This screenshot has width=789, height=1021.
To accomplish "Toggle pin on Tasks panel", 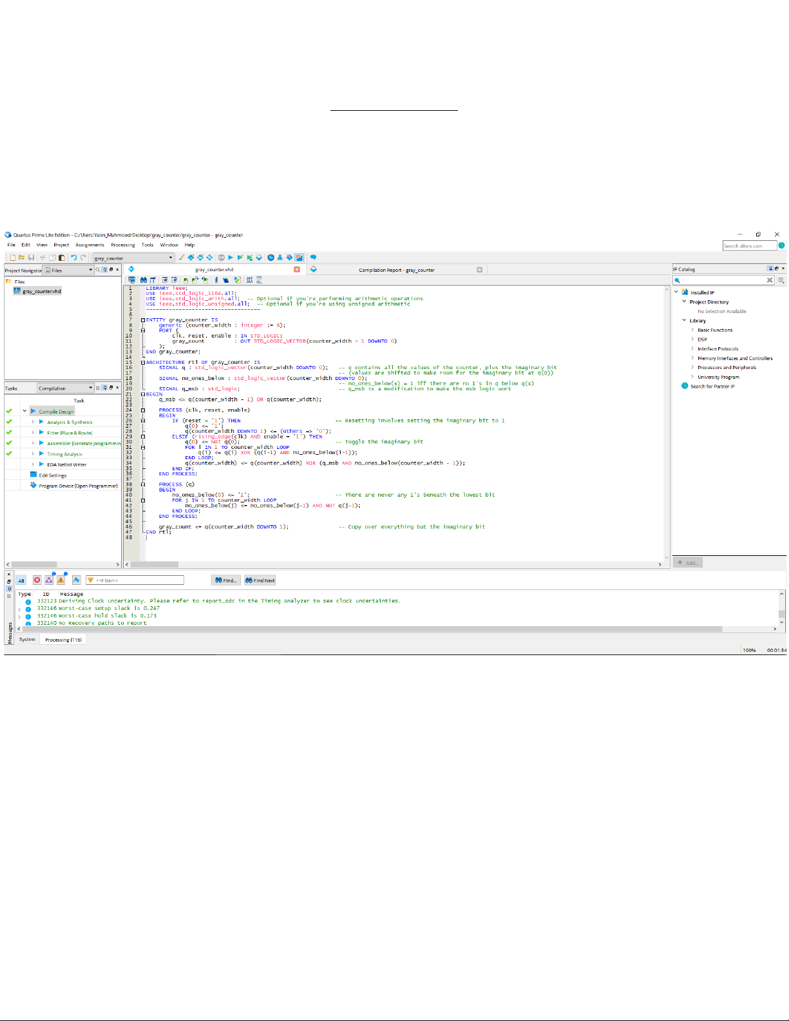I will click(104, 388).
